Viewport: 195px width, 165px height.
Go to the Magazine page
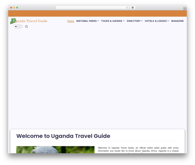(177, 21)
